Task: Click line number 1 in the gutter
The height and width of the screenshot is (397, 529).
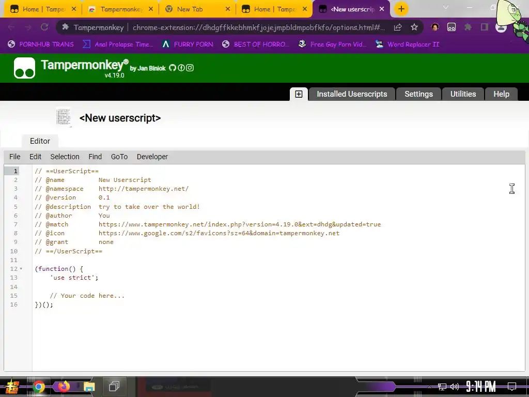Action: click(x=15, y=171)
